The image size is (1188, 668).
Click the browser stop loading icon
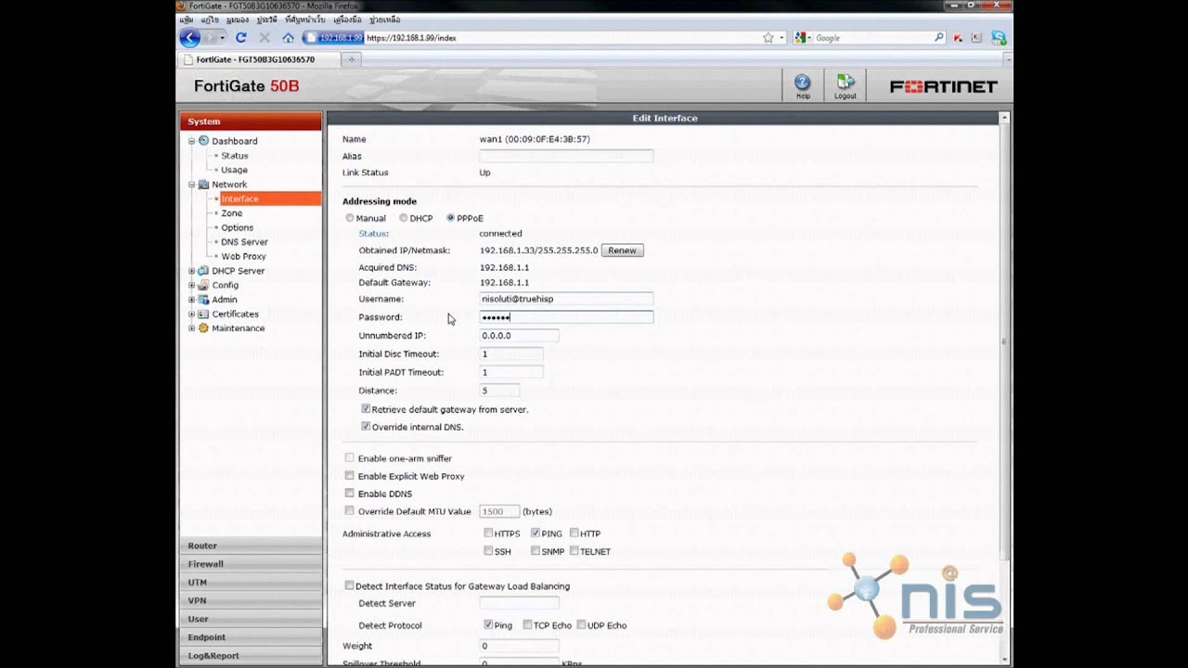pyautogui.click(x=265, y=38)
